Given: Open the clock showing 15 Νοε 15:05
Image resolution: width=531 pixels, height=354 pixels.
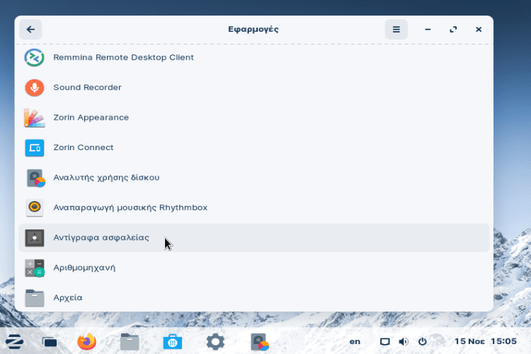Looking at the screenshot, I should coord(485,341).
